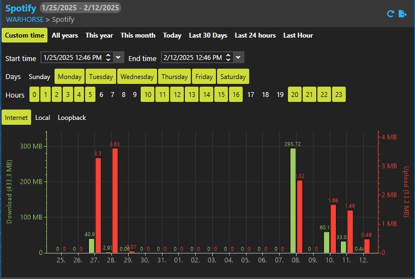Toggle hour 10 filter
The height and width of the screenshot is (279, 415).
pyautogui.click(x=148, y=94)
